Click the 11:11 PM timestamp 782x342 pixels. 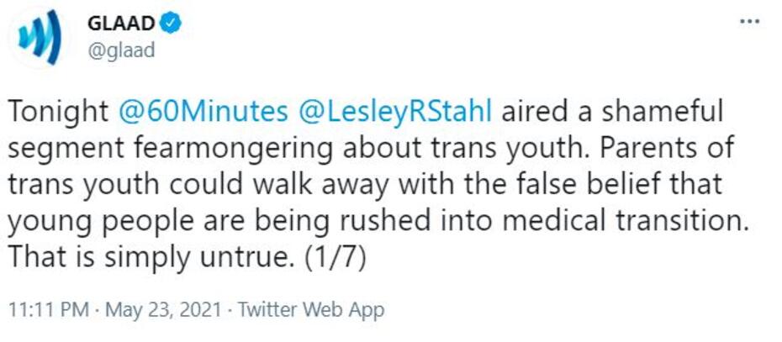pos(49,309)
